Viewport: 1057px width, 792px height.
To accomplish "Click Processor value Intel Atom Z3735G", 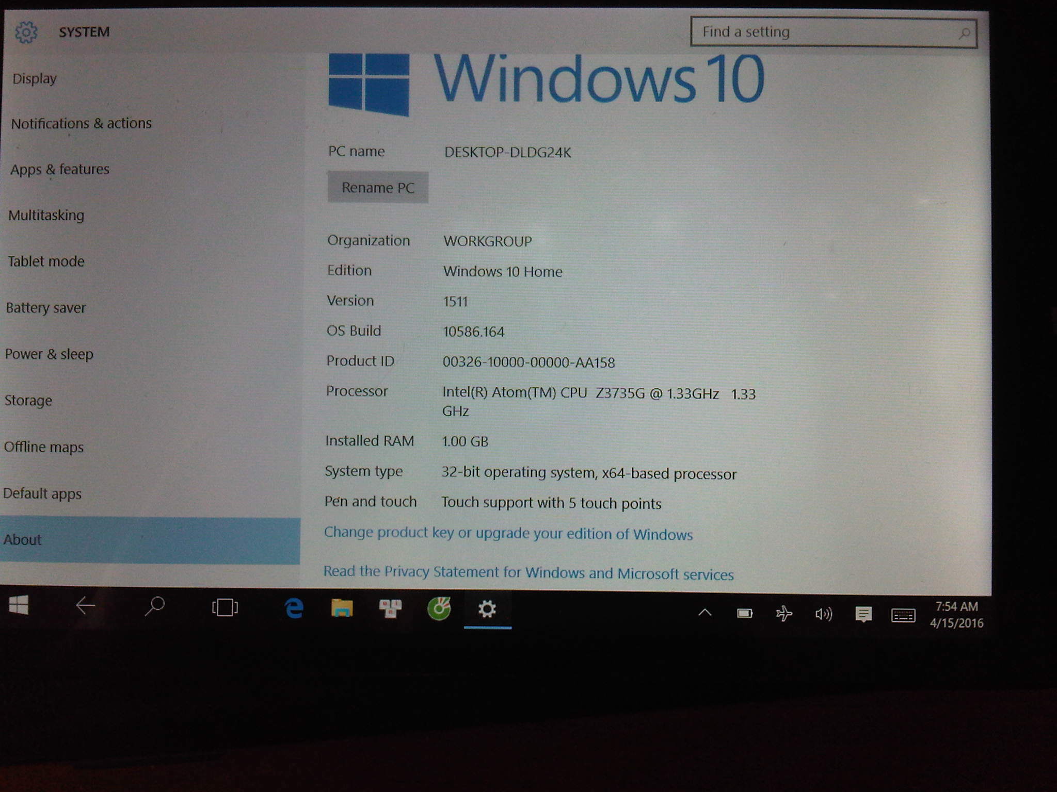I will click(x=599, y=402).
